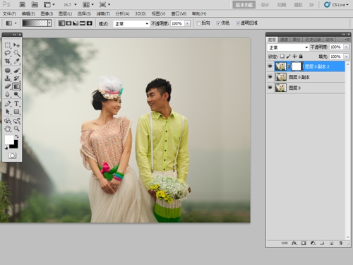Launch Bridge from application bar
Viewport: 353px width, 265px height.
[x=23, y=4]
